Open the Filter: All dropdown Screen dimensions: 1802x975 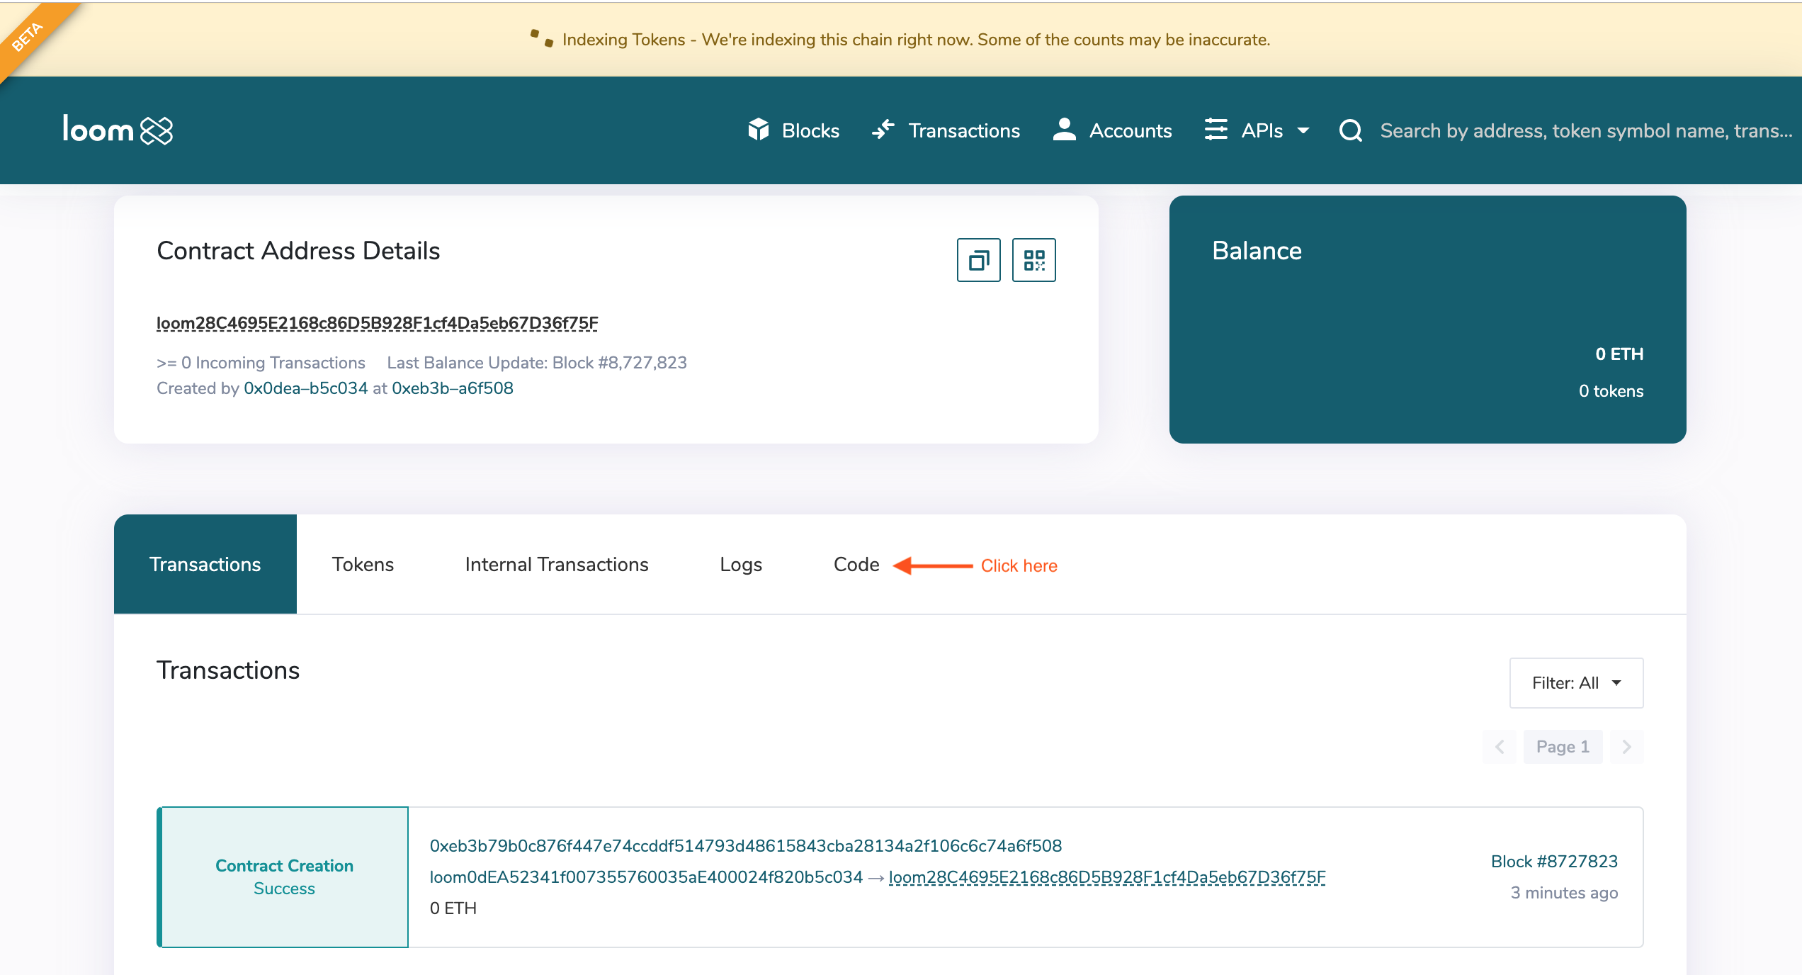pos(1577,683)
